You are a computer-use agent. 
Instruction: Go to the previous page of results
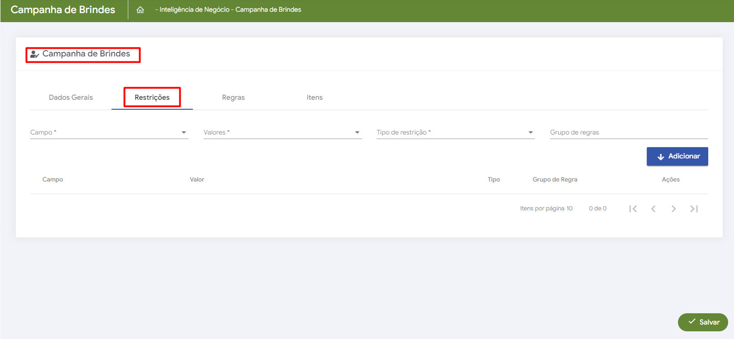(x=653, y=209)
